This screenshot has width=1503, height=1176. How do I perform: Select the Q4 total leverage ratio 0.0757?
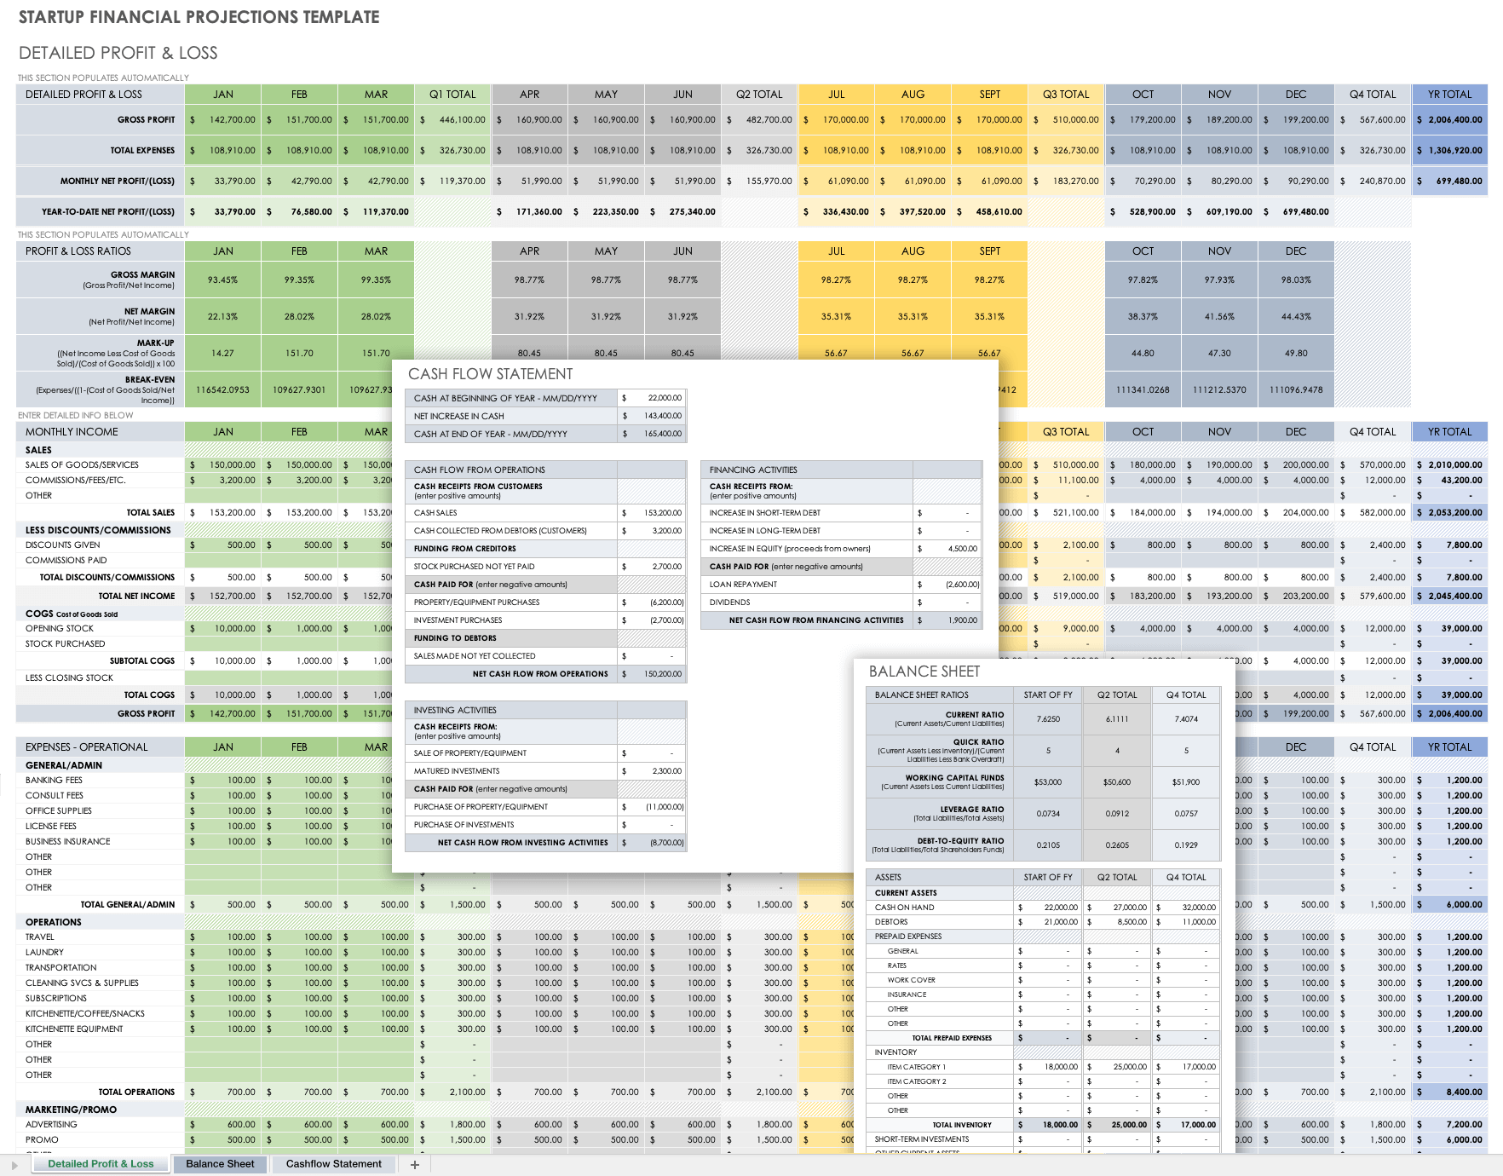click(x=1186, y=814)
